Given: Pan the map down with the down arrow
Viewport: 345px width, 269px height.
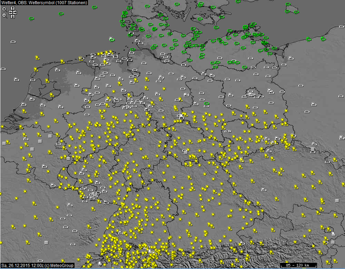Looking at the screenshot, I should (x=13, y=16).
